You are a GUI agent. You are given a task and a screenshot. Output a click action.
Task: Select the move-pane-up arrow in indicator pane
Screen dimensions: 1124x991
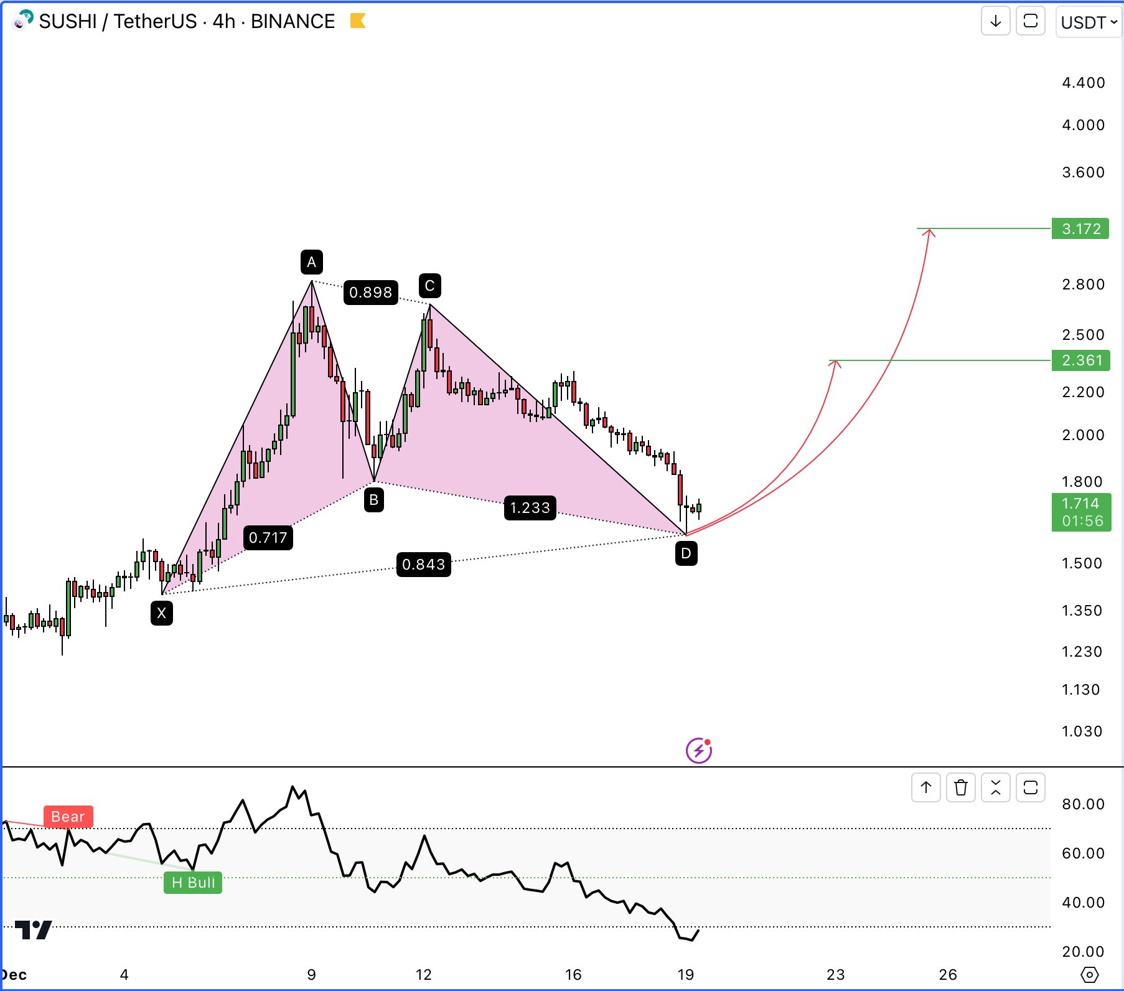(x=927, y=787)
